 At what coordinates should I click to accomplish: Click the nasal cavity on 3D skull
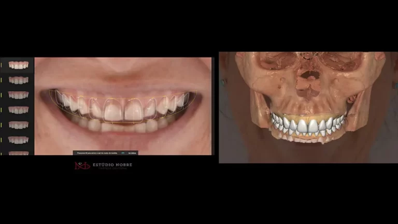coord(309,77)
